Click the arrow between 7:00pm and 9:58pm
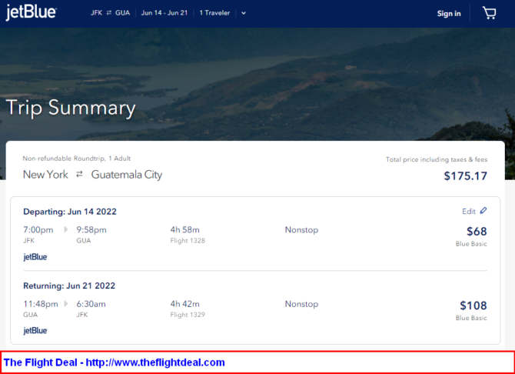 click(66, 229)
